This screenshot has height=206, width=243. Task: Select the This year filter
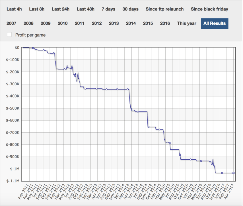[x=187, y=23]
